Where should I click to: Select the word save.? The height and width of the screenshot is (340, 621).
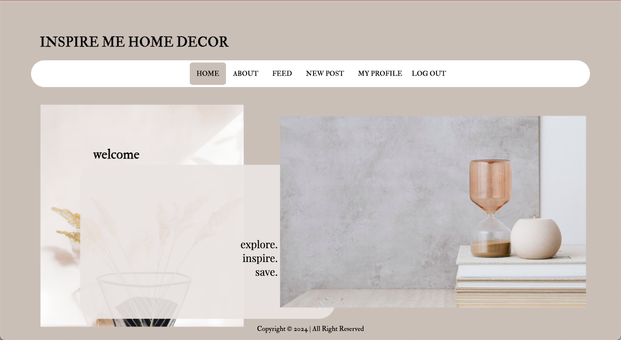(266, 272)
